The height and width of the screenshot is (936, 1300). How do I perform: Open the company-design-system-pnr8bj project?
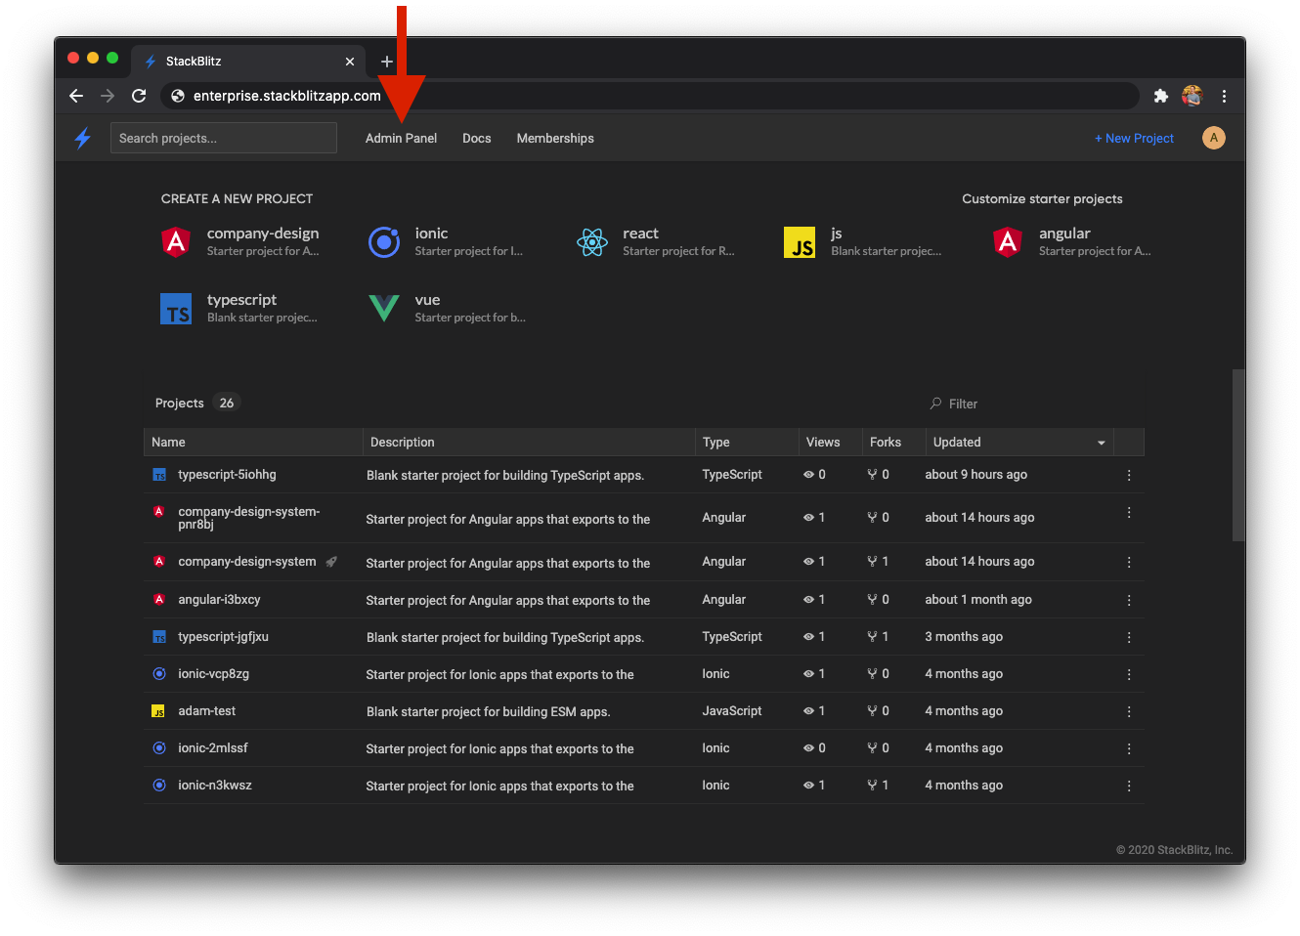coord(248,518)
